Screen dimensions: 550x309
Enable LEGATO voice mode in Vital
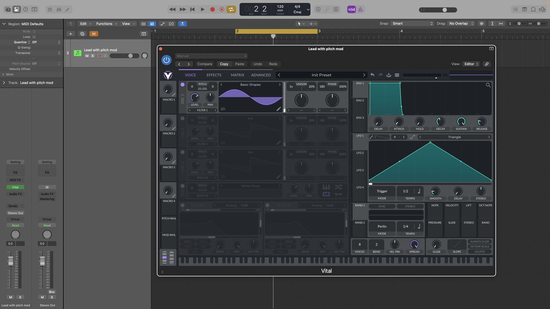(x=480, y=252)
